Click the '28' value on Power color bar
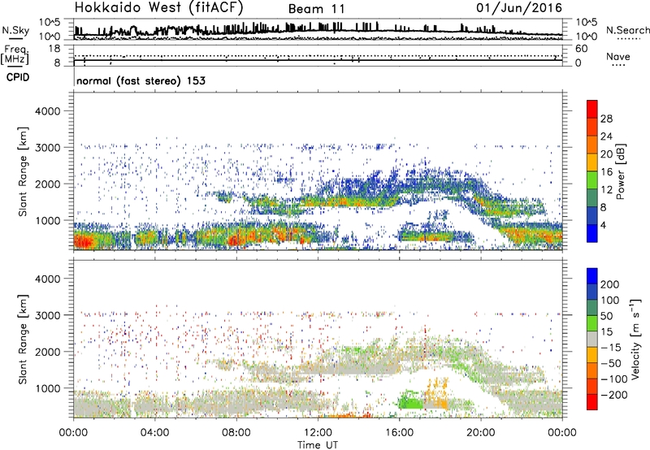The height and width of the screenshot is (450, 650). coord(606,119)
